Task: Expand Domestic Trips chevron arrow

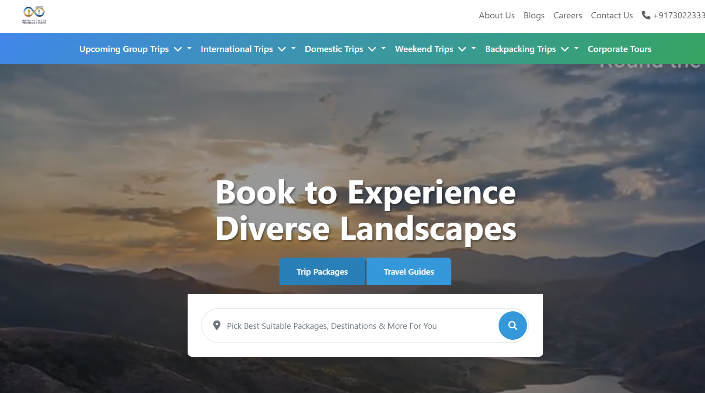Action: tap(372, 49)
